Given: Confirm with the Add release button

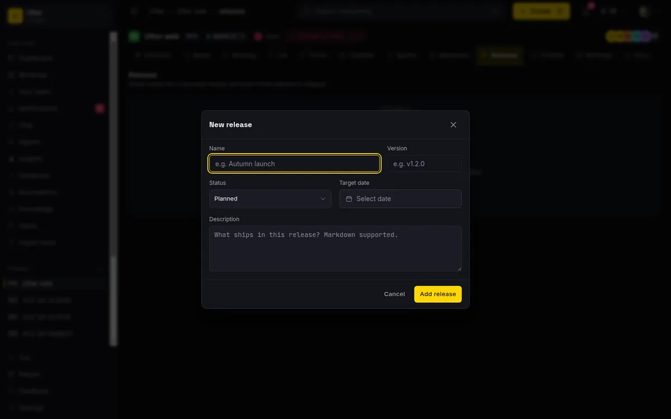Looking at the screenshot, I should pos(438,294).
